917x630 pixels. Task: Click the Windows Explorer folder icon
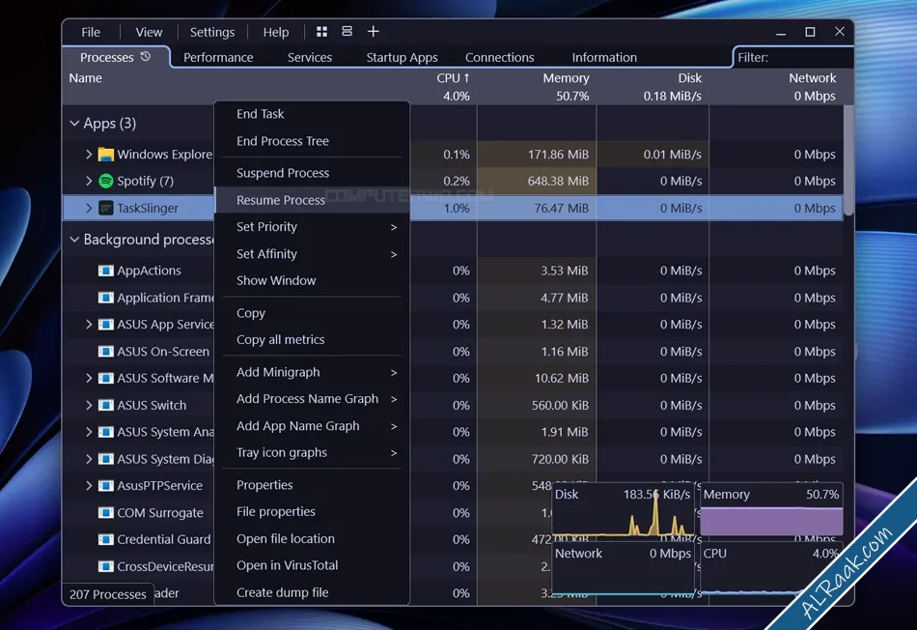tap(106, 154)
